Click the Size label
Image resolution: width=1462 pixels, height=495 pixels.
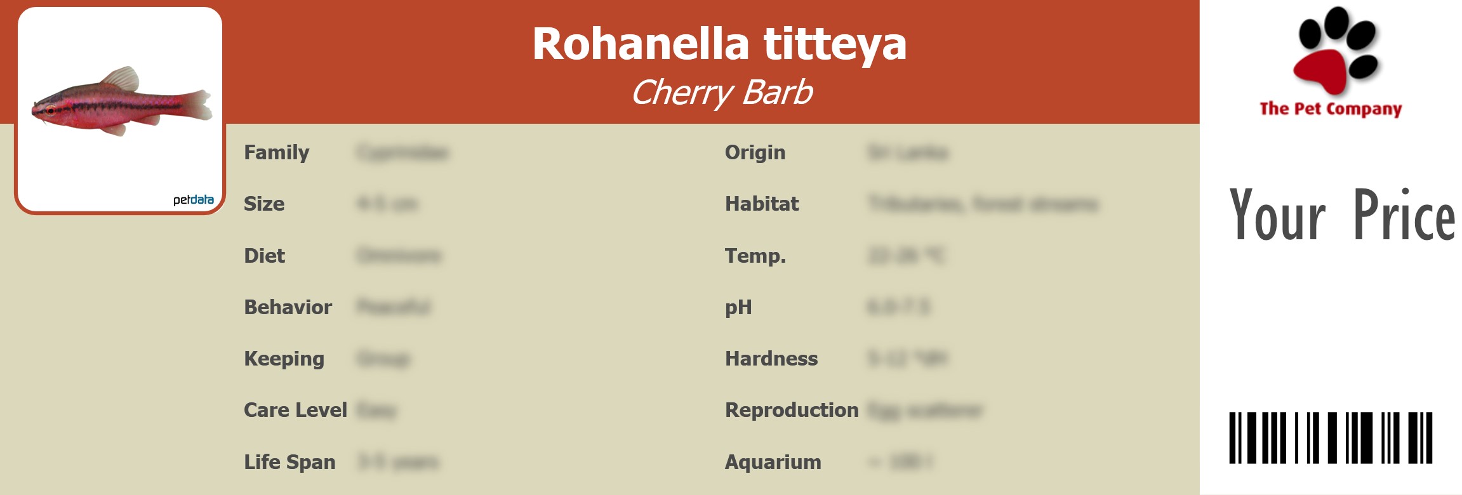[x=264, y=204]
